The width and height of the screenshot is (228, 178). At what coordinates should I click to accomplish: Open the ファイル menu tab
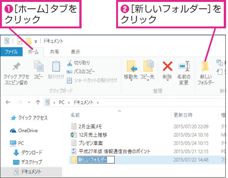coord(11,52)
